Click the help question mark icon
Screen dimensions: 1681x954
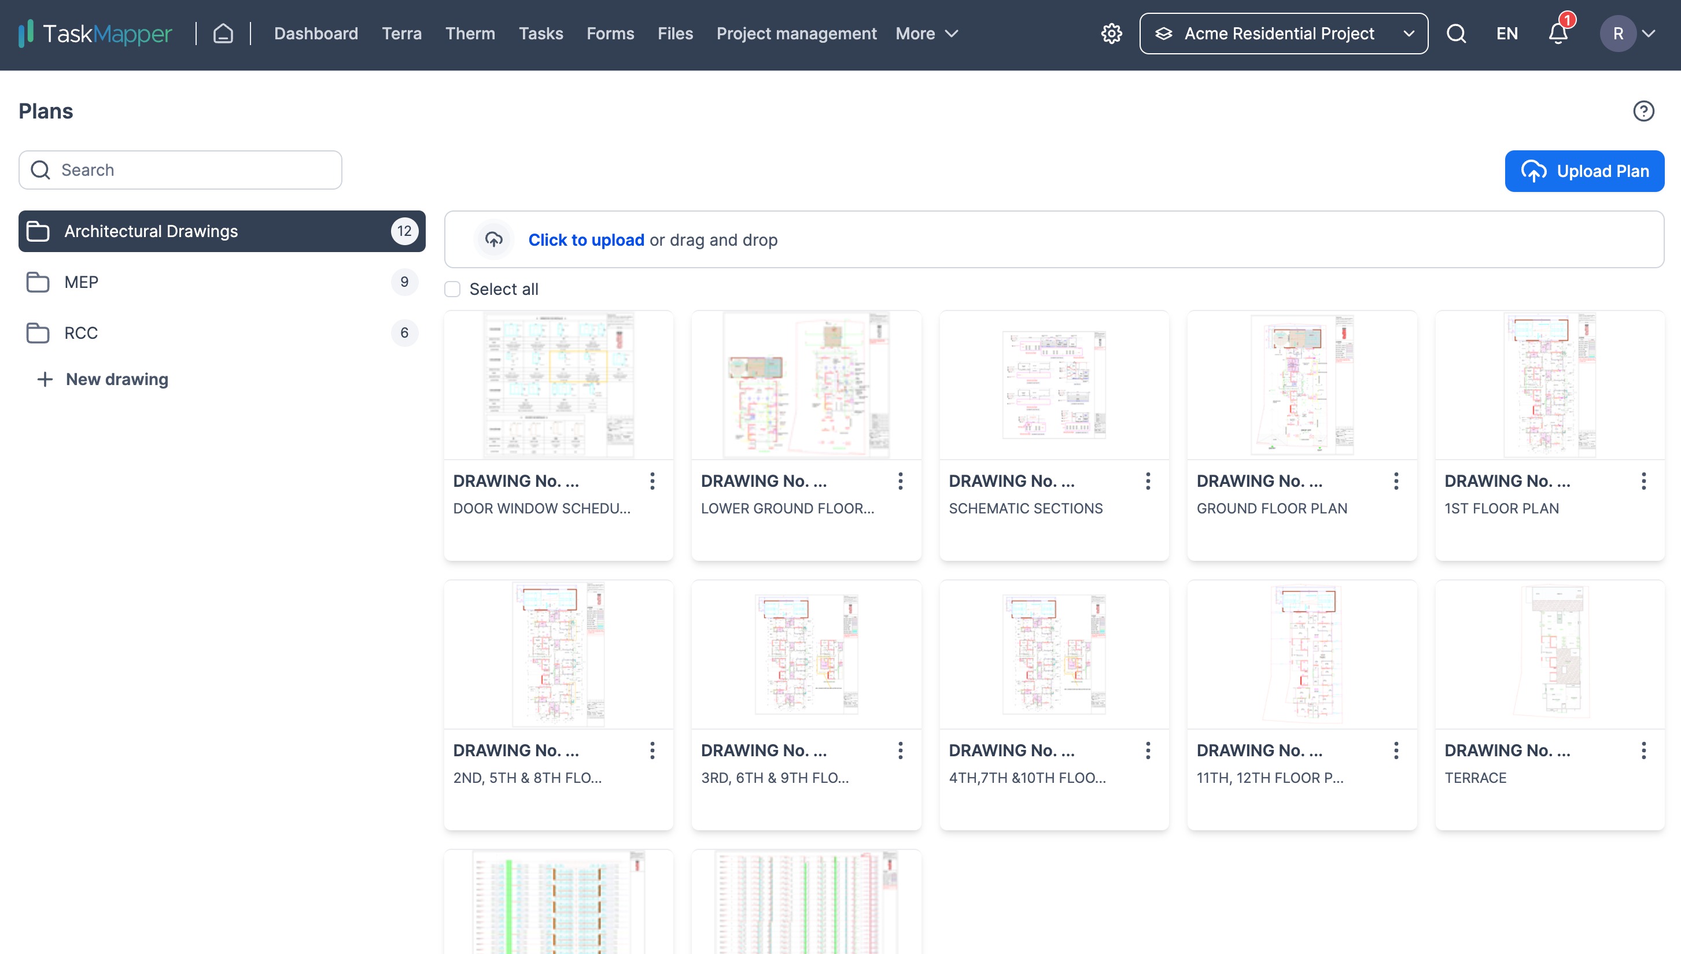point(1643,112)
